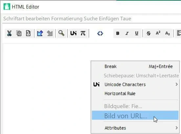Toggle Italic formatting

point(127,33)
